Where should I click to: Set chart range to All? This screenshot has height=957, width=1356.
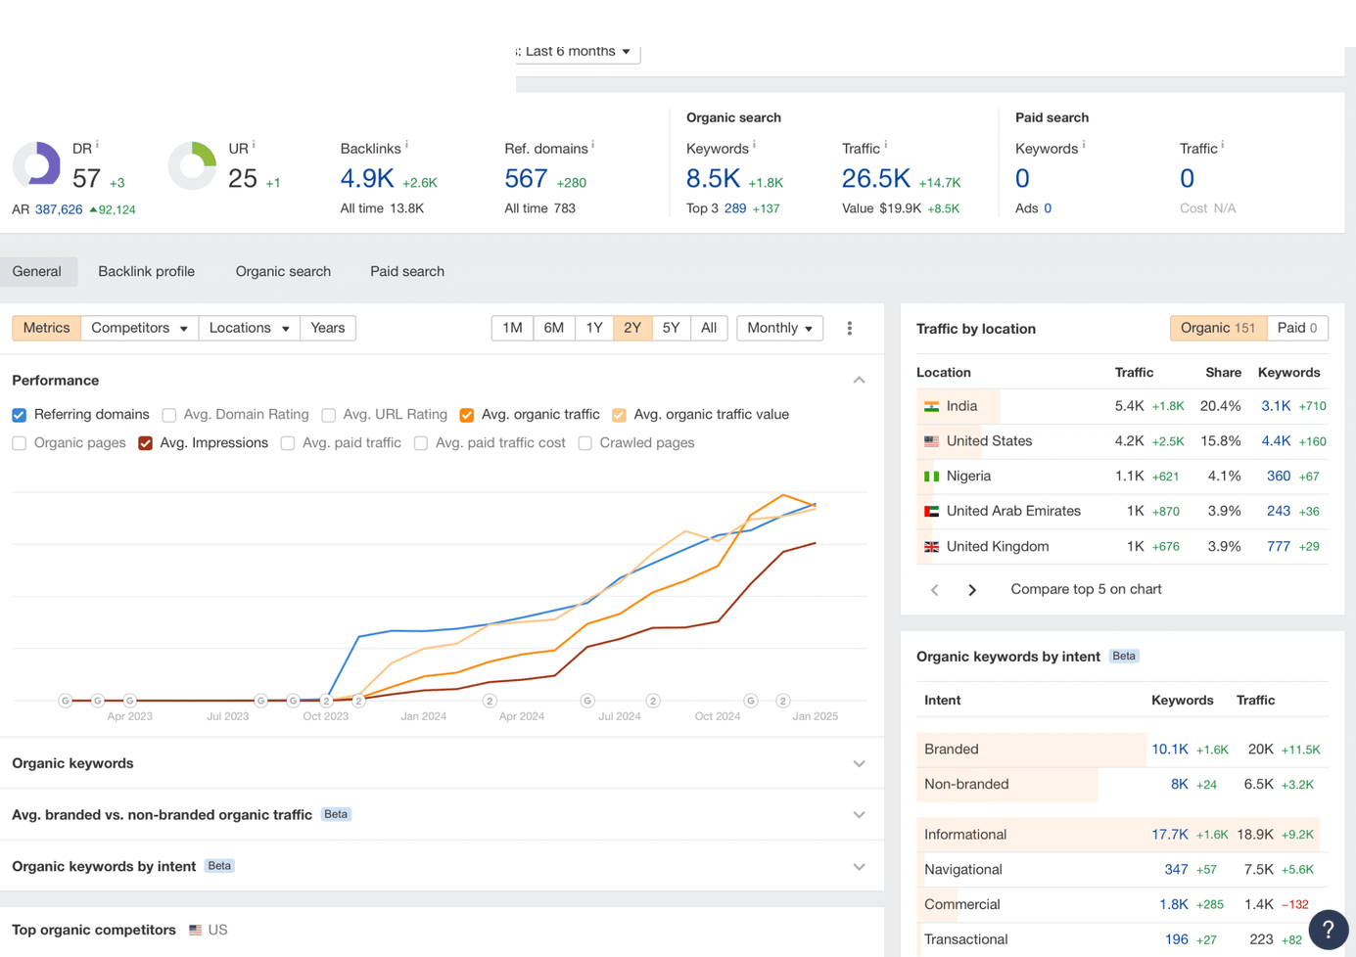click(709, 328)
